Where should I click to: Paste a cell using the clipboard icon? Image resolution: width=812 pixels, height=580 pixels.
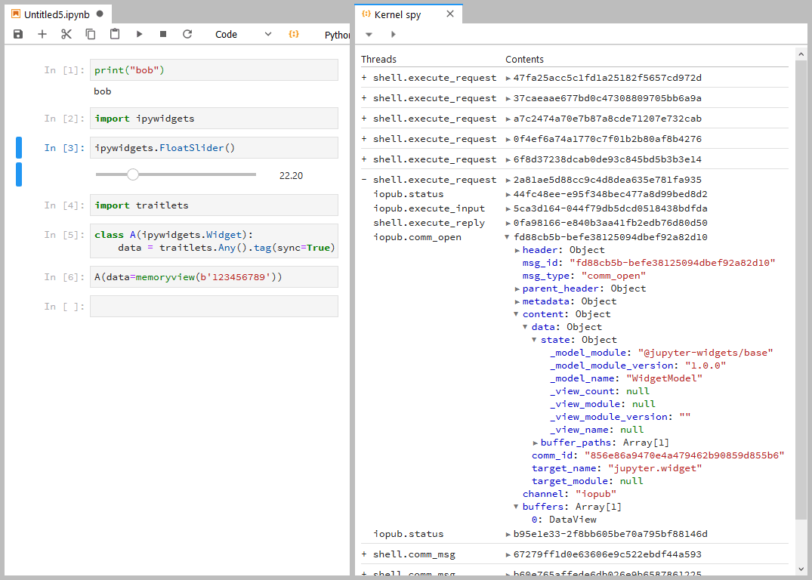pos(114,34)
